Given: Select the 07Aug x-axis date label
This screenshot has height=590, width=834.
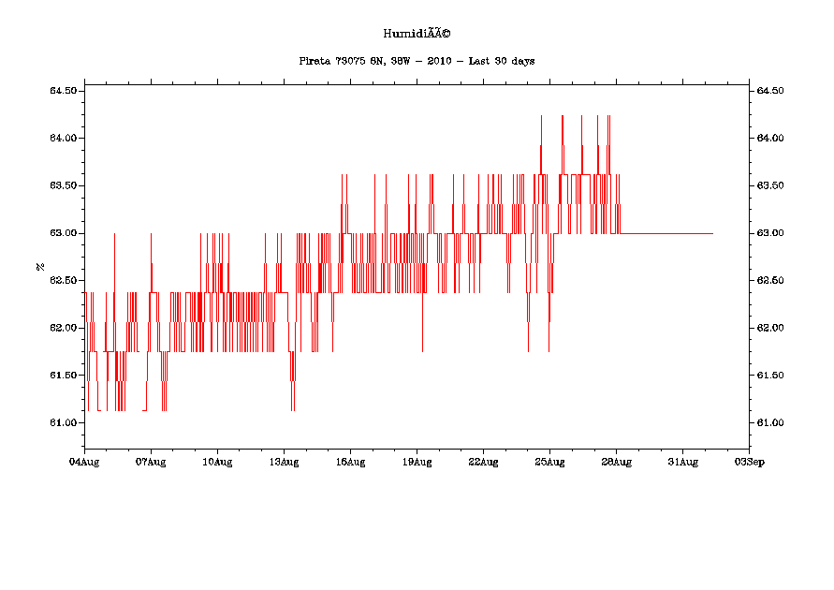Looking at the screenshot, I should point(151,461).
